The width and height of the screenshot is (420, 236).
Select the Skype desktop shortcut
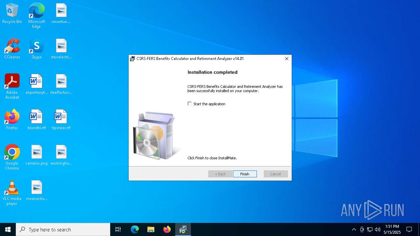(36, 49)
